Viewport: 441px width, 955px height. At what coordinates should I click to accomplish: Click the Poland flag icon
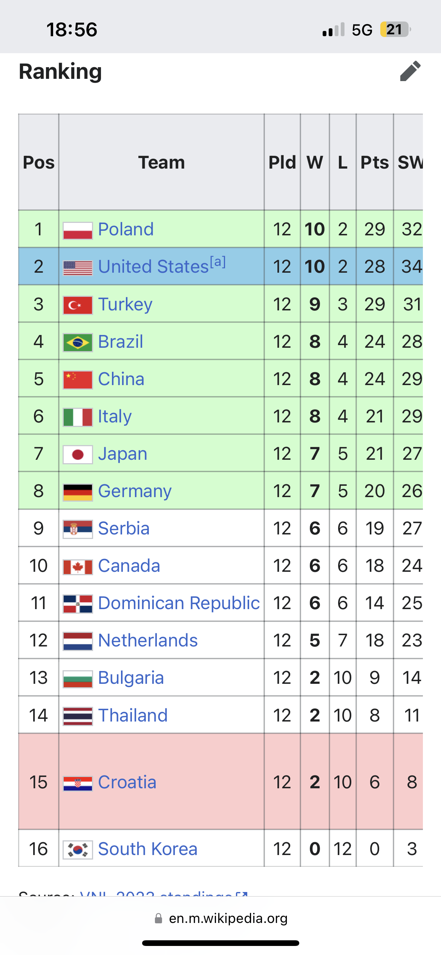(x=78, y=230)
